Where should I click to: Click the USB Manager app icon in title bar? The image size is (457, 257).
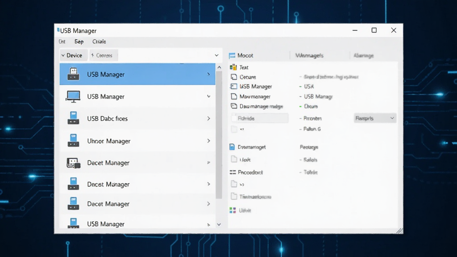[x=58, y=30]
